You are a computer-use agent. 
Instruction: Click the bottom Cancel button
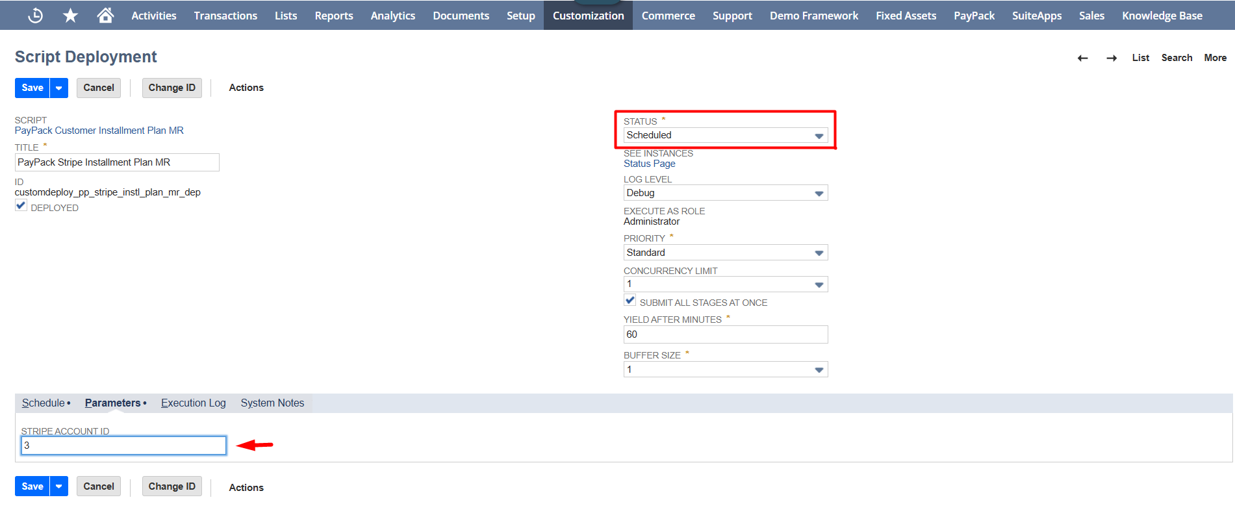click(x=99, y=486)
